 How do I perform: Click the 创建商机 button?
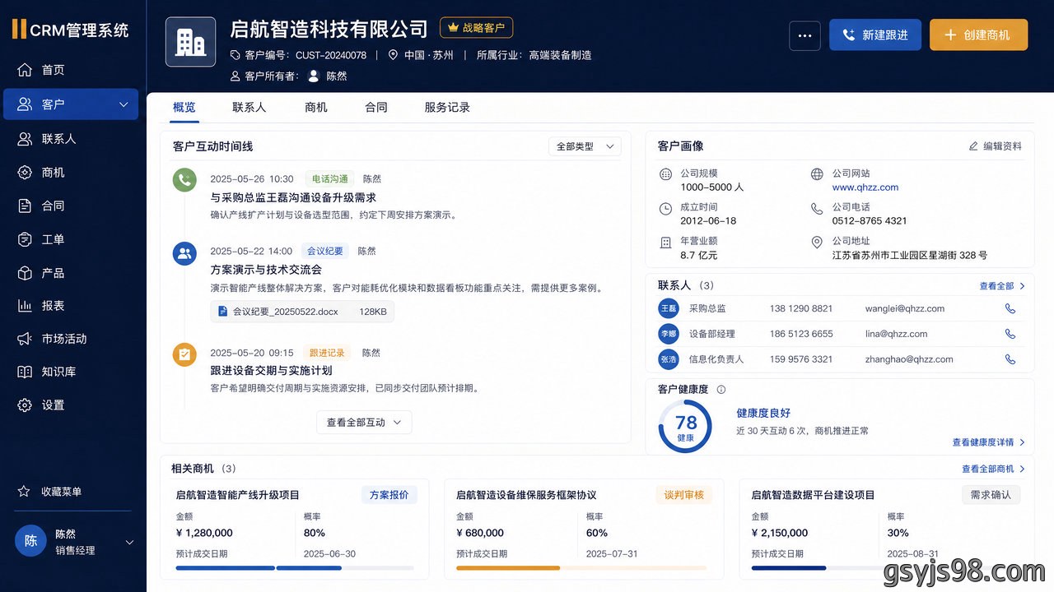(978, 35)
